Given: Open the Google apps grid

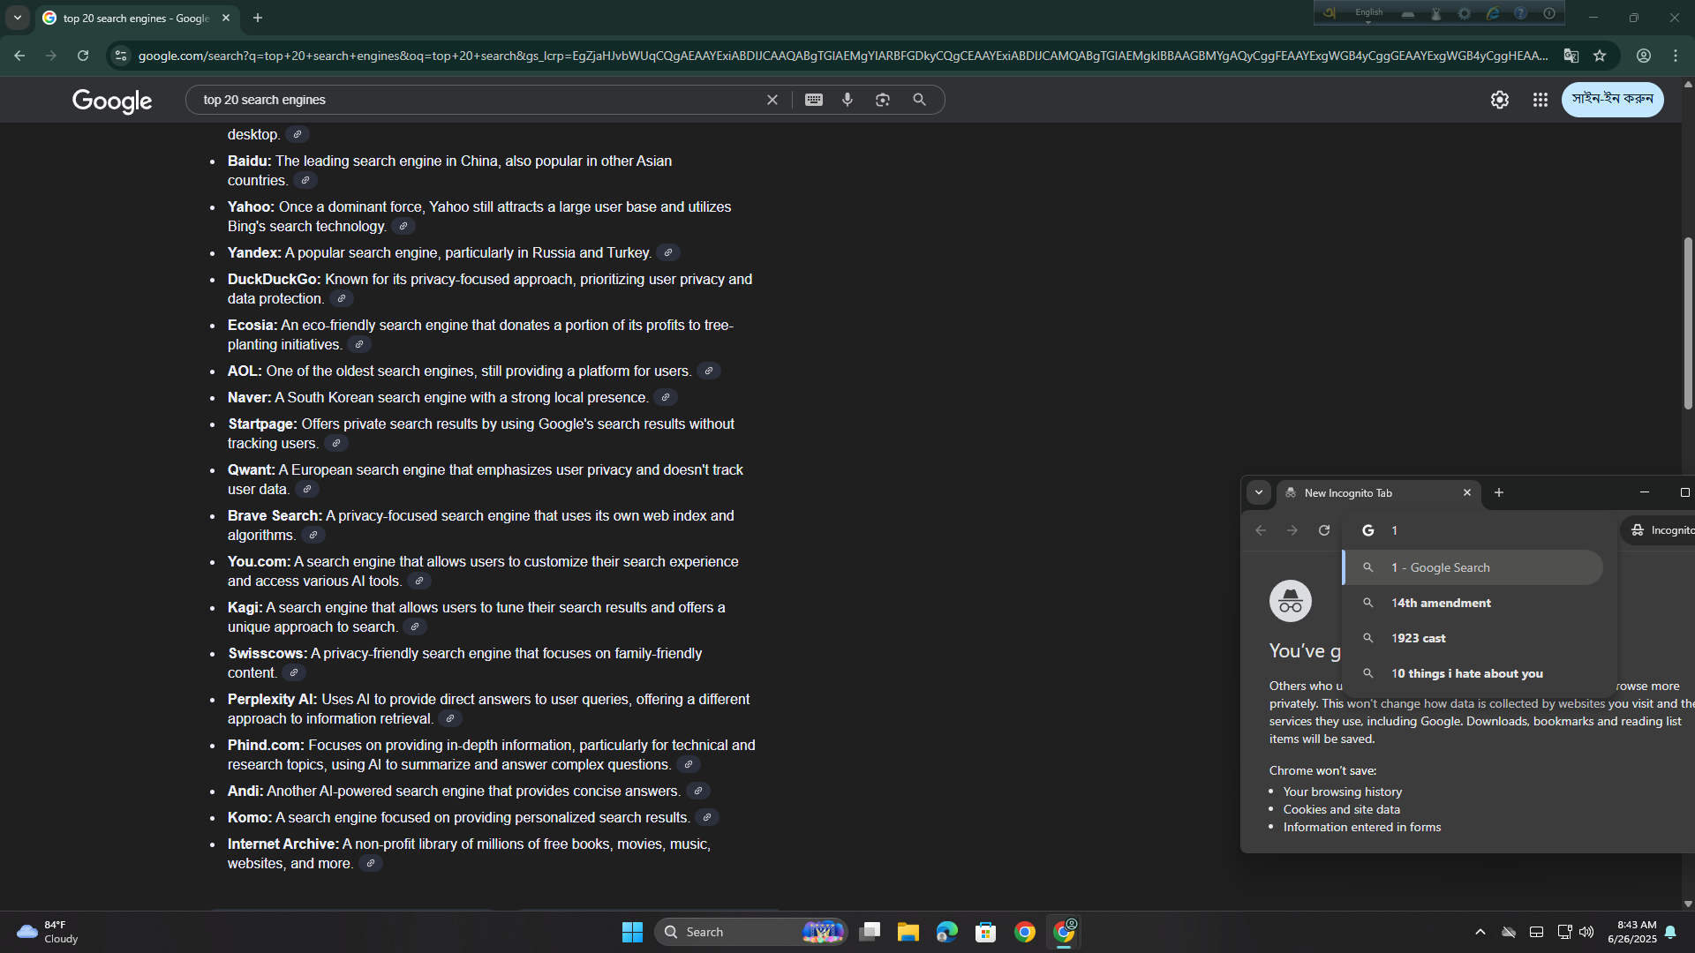Looking at the screenshot, I should [x=1541, y=100].
